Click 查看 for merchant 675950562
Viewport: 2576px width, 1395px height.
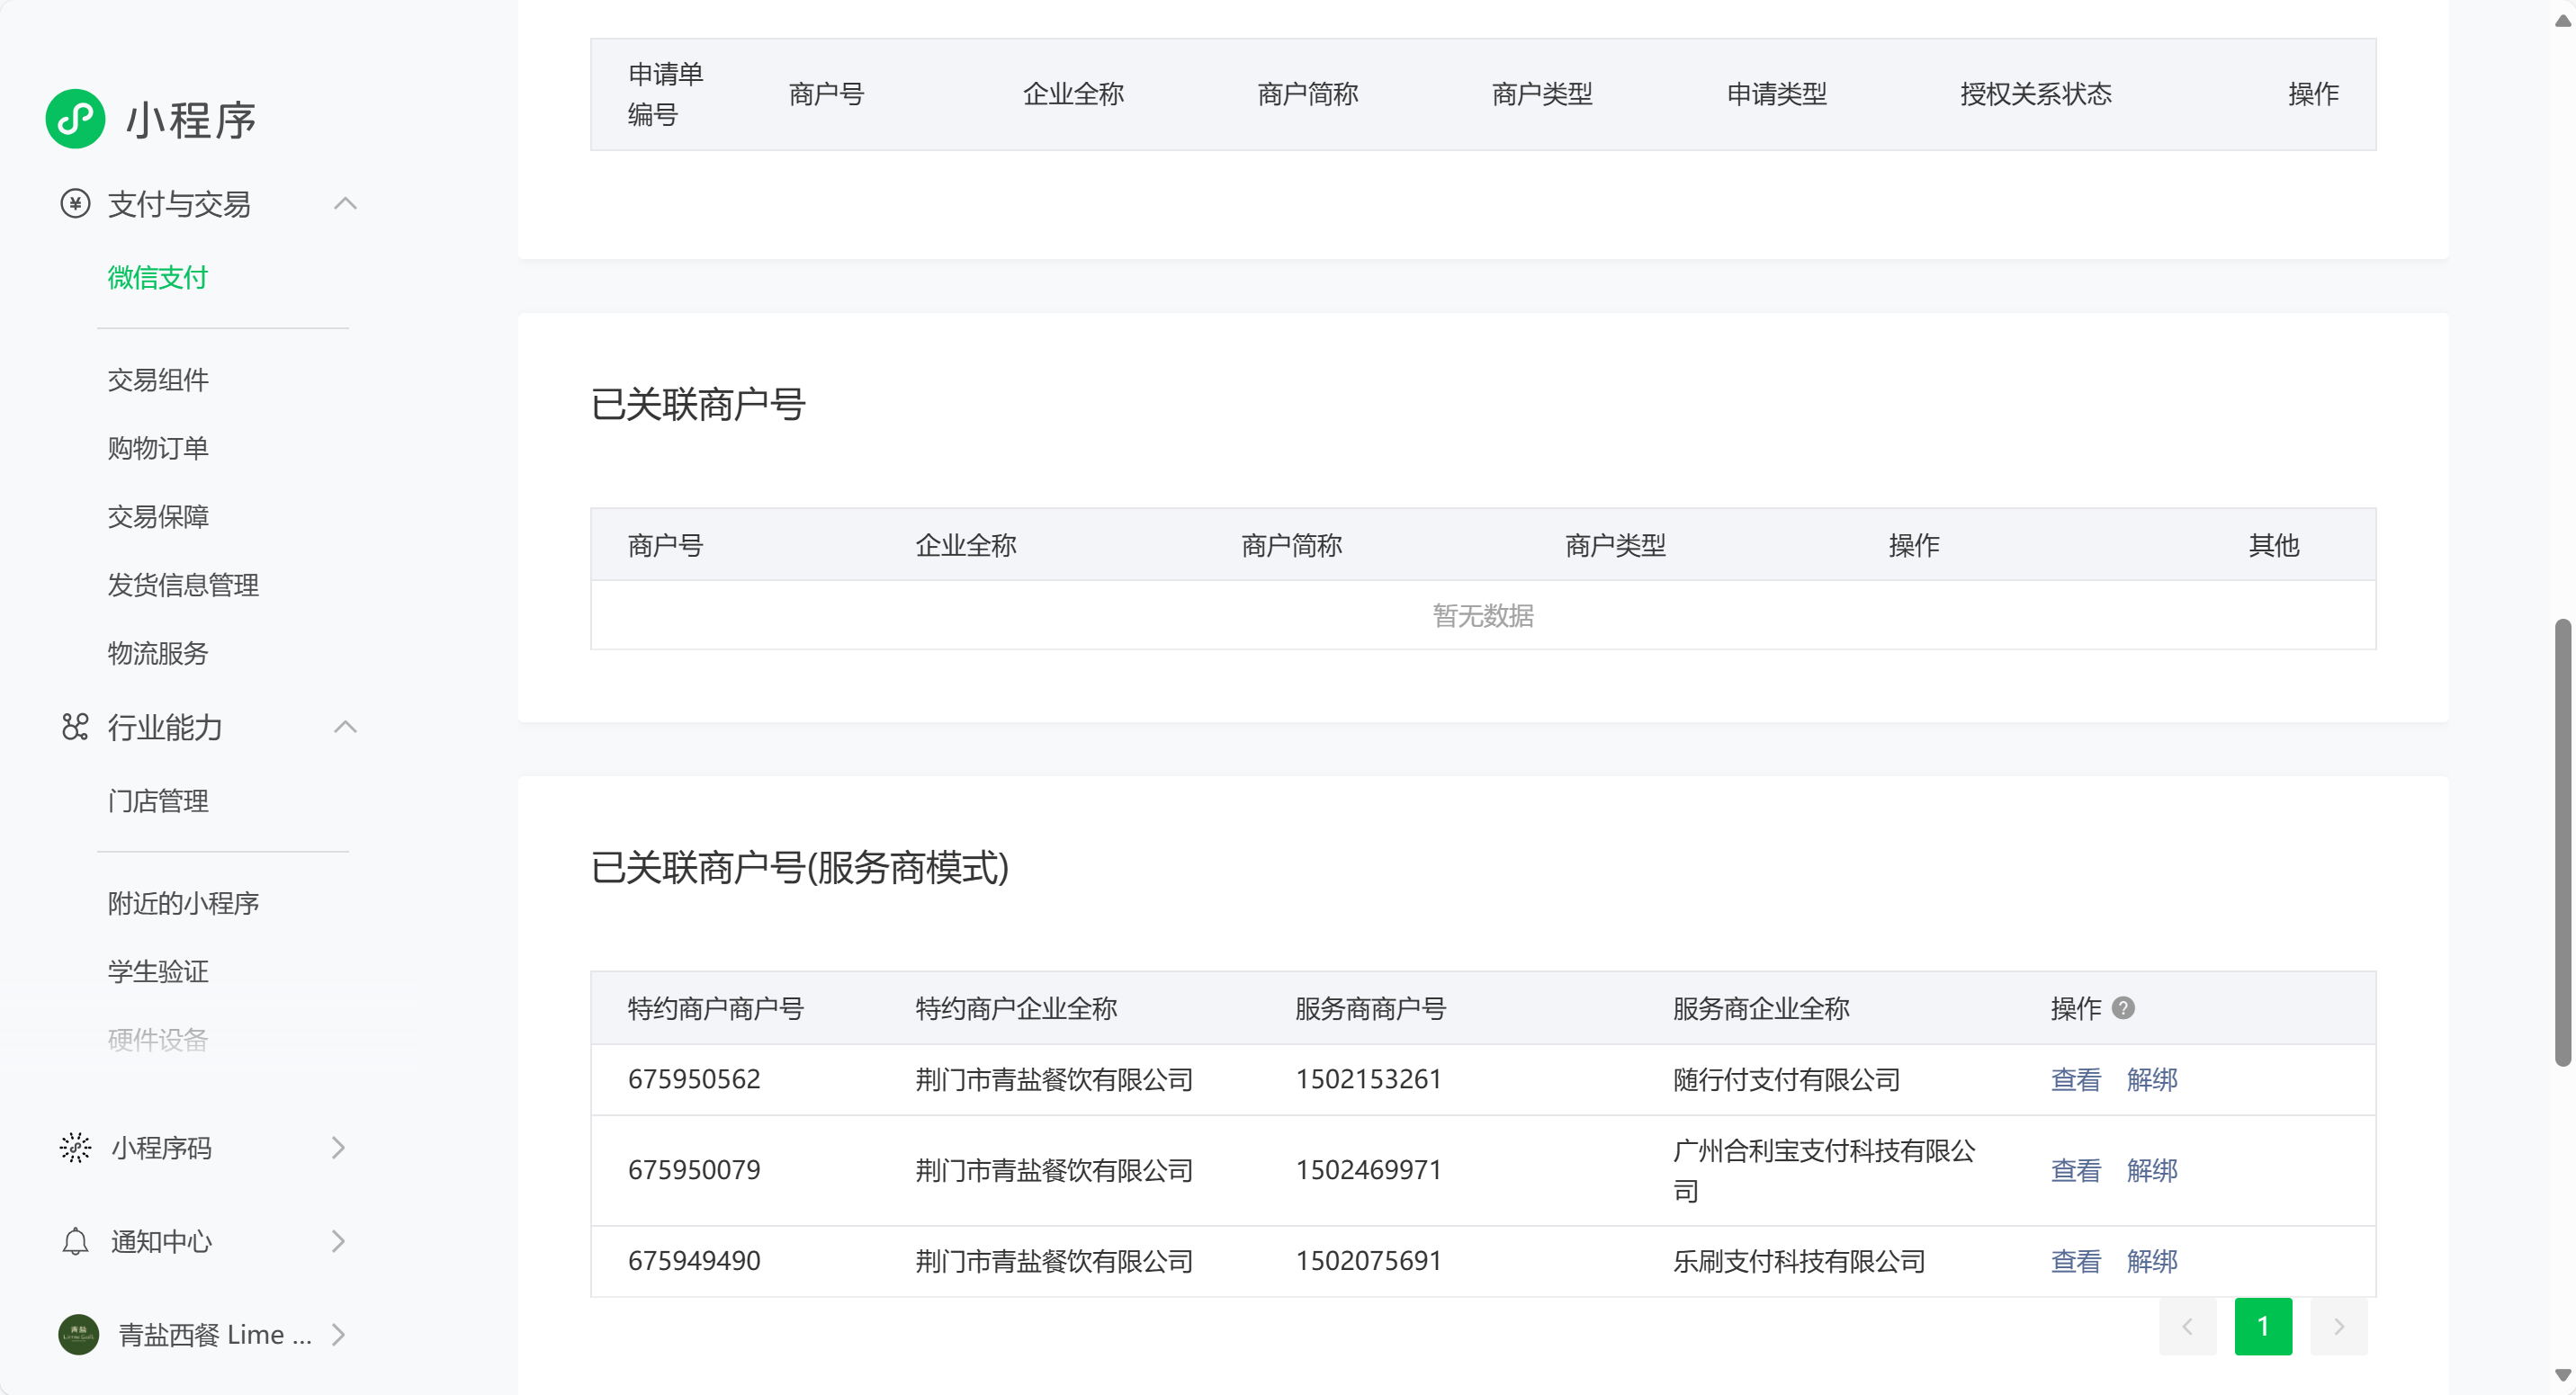(x=2075, y=1079)
